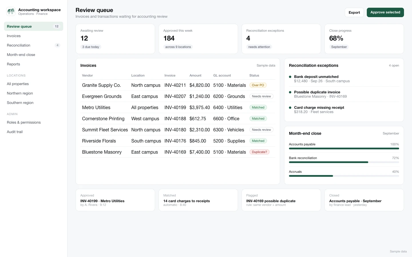The image size is (412, 257).
Task: Click the Accounts payable progress bar
Action: (344, 148)
